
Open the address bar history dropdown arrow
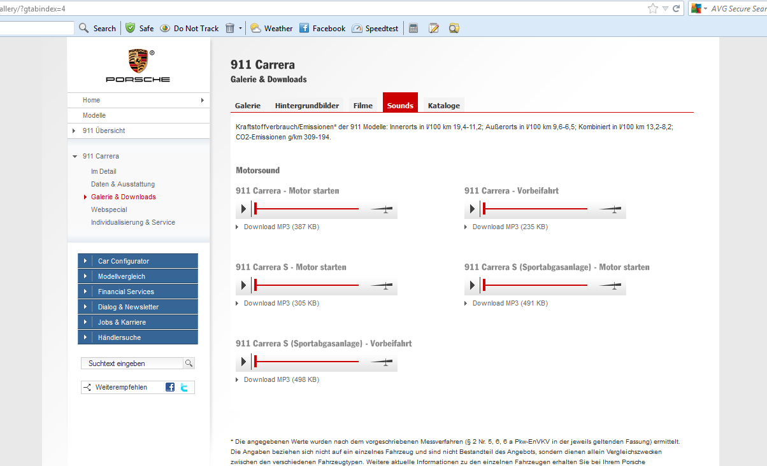(665, 9)
